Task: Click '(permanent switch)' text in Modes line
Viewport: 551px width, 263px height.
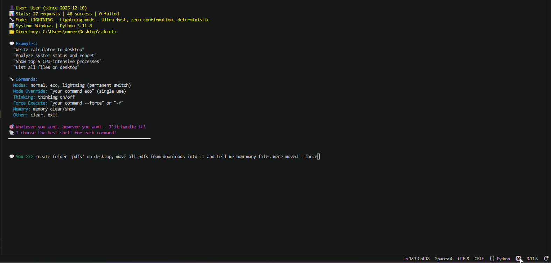Action: (109, 85)
